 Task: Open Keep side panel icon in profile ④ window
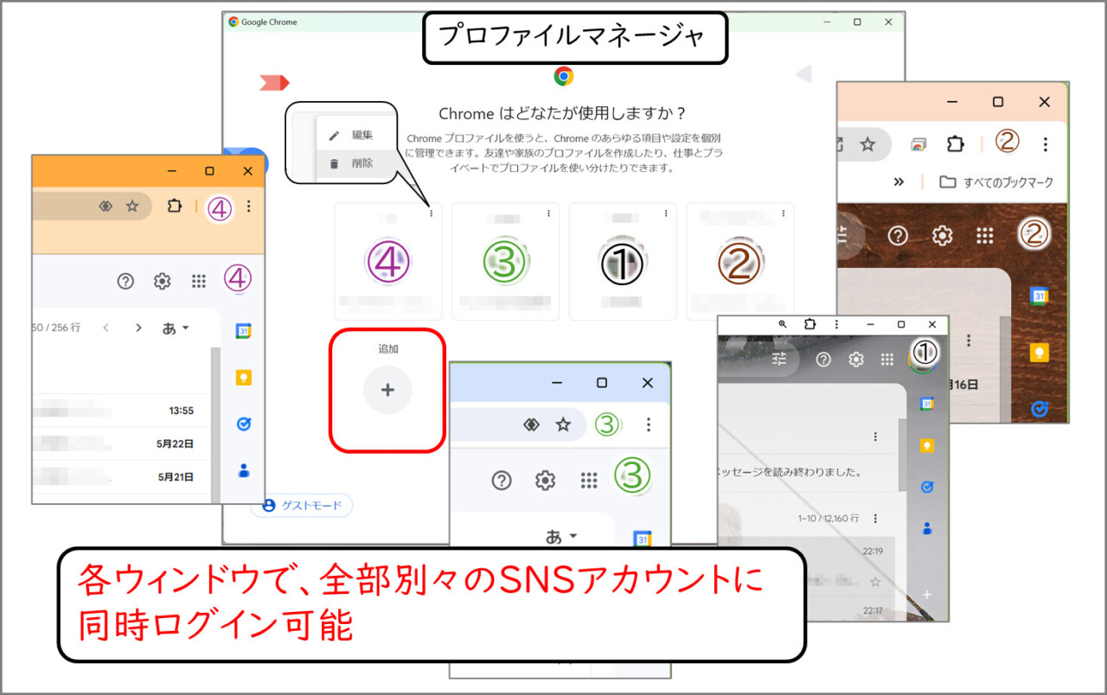(x=244, y=378)
